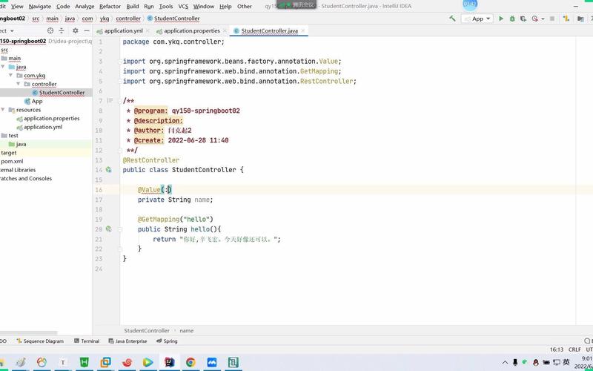Click the run gutter icon beside class StudentController
The width and height of the screenshot is (593, 371).
click(108, 170)
